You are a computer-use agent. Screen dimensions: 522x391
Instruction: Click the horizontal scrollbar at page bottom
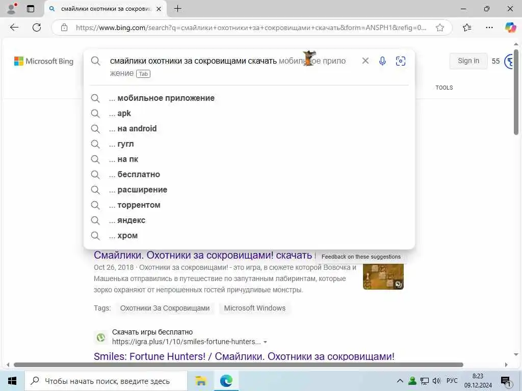[239, 365]
